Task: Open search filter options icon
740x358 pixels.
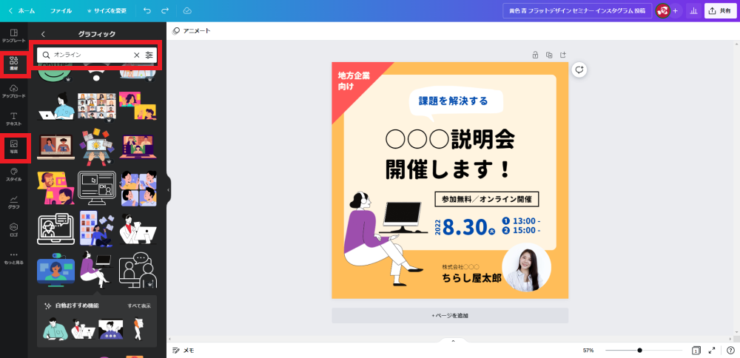Action: (149, 55)
